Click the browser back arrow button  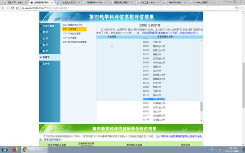(x=3, y=8)
